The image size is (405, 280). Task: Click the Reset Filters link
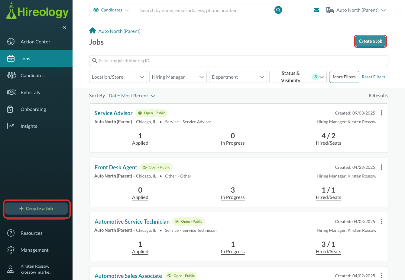373,77
